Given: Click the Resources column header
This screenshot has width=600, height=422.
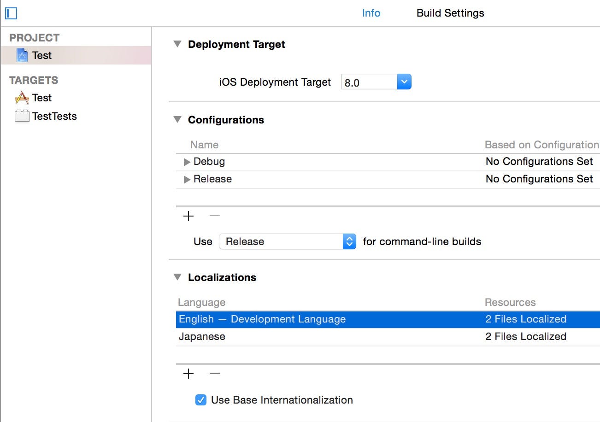Looking at the screenshot, I should (x=510, y=303).
